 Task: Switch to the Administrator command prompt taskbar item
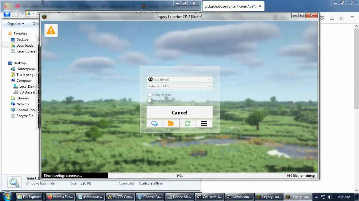(x=239, y=197)
